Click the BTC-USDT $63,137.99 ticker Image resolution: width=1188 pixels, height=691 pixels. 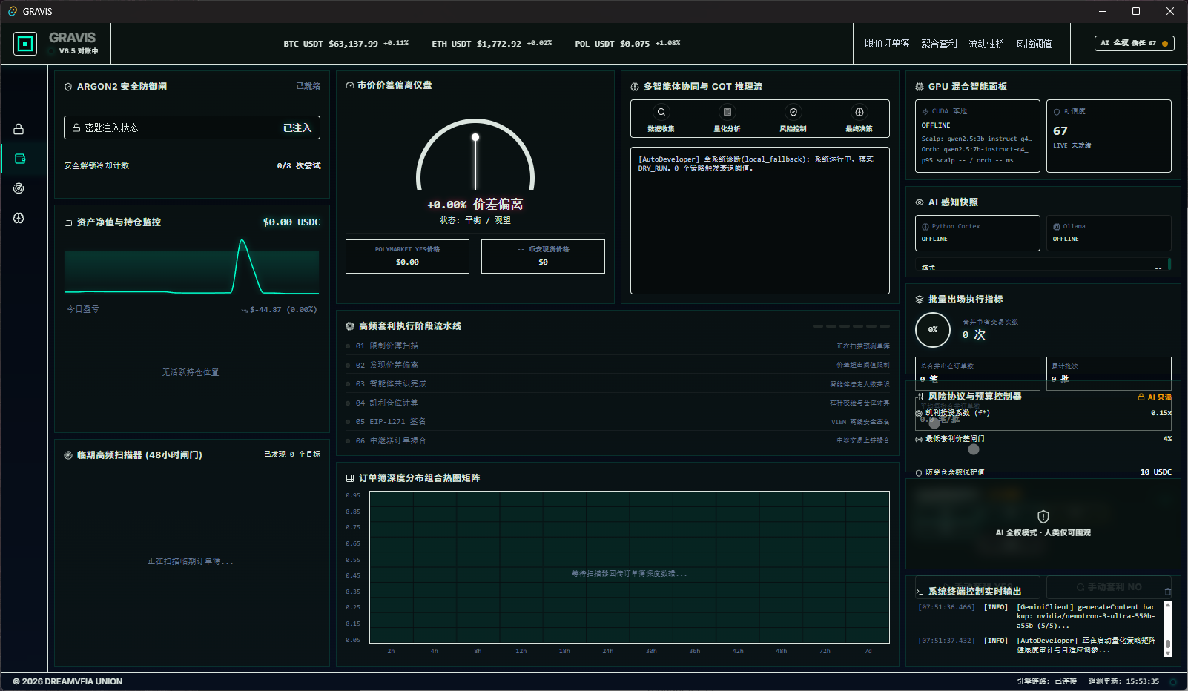point(346,44)
